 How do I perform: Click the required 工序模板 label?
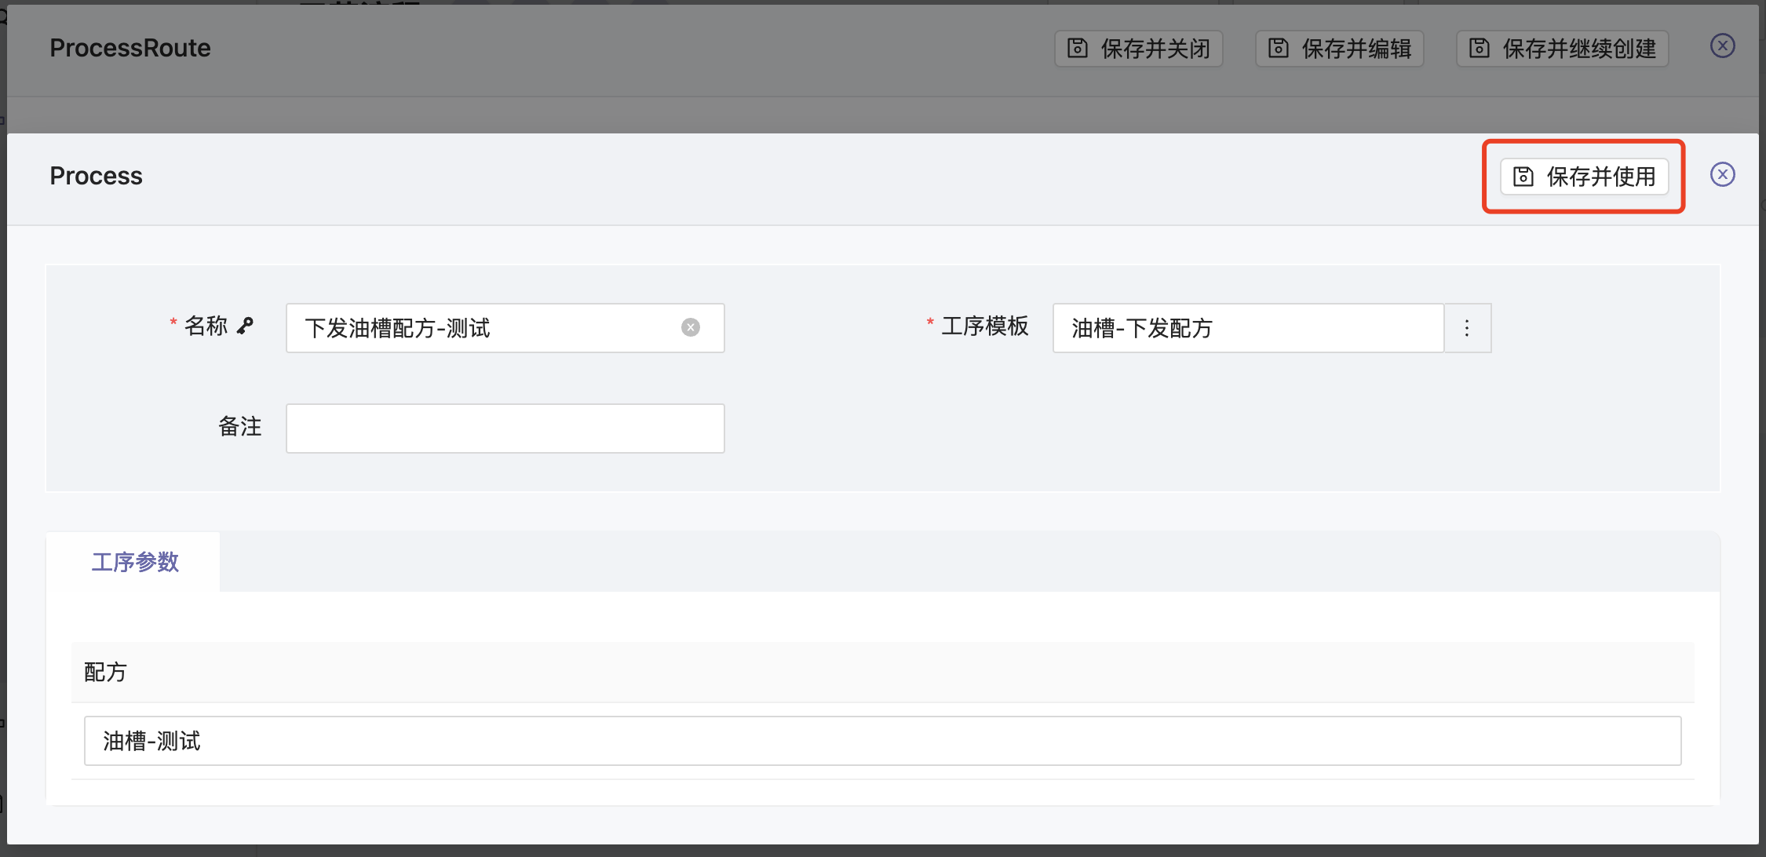[x=984, y=326]
